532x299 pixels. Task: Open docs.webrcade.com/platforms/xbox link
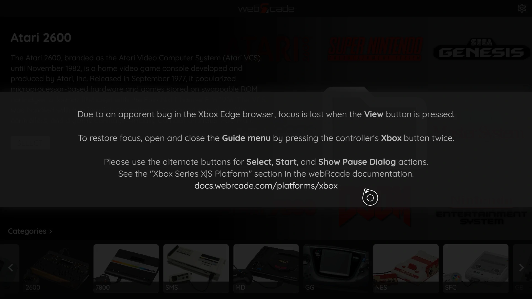click(266, 185)
